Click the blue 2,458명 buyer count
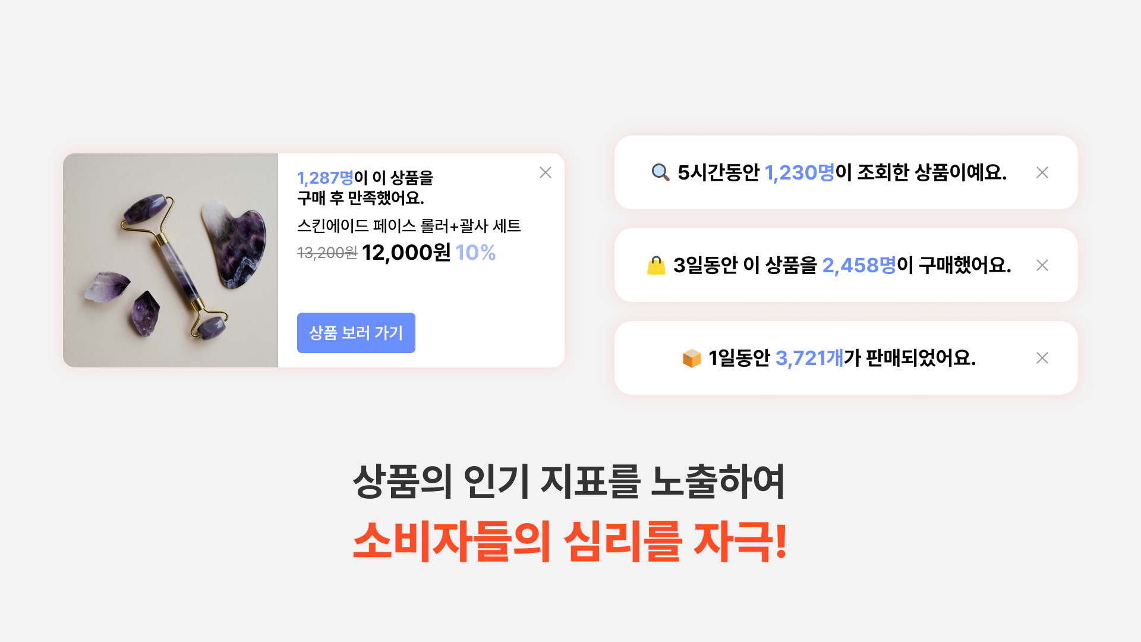 [859, 265]
